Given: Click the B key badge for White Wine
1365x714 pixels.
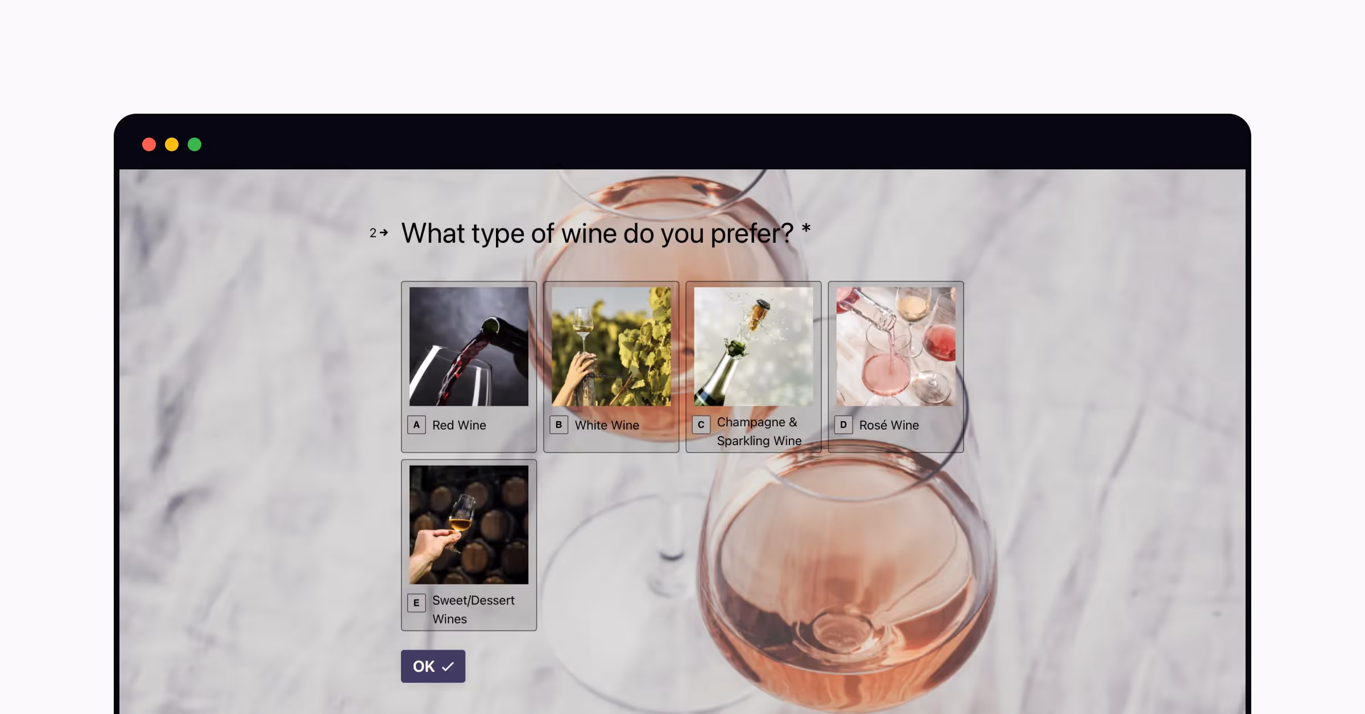Looking at the screenshot, I should pyautogui.click(x=559, y=425).
